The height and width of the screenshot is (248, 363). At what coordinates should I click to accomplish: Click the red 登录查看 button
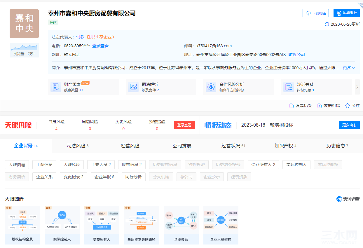click(x=184, y=125)
